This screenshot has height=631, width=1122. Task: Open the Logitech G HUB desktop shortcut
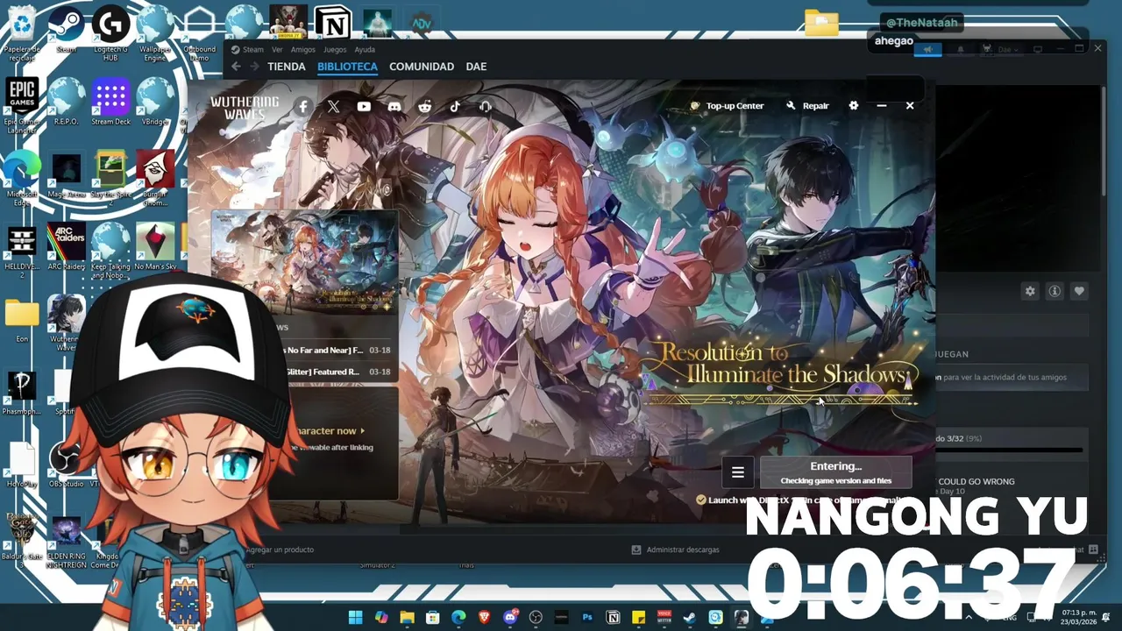110,32
